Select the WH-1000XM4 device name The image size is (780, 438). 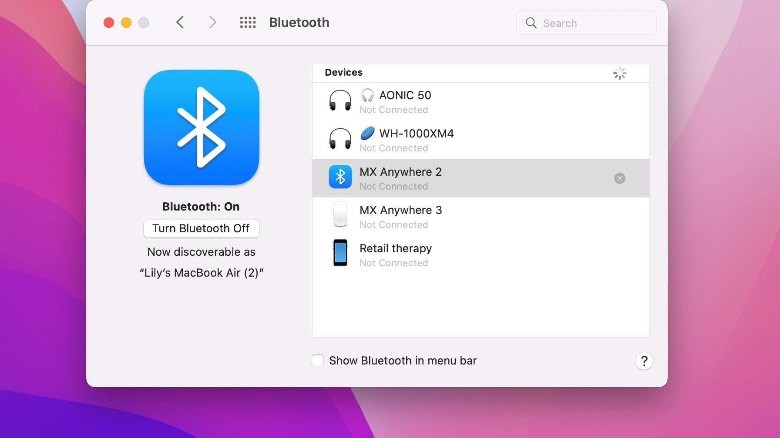click(x=417, y=134)
